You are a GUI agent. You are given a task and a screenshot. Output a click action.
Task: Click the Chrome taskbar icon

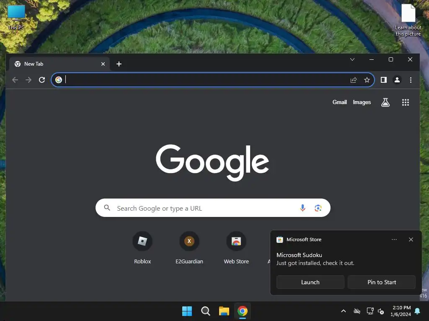point(243,311)
